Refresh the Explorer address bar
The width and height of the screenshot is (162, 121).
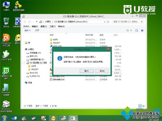(108, 22)
